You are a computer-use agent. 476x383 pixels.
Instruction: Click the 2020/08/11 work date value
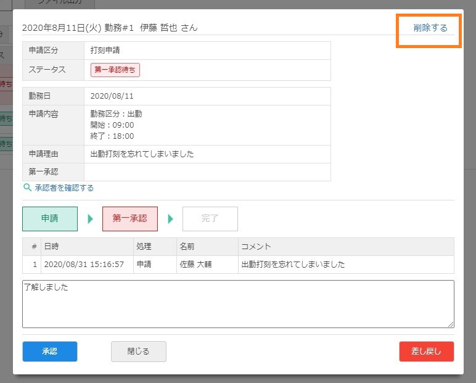click(112, 96)
